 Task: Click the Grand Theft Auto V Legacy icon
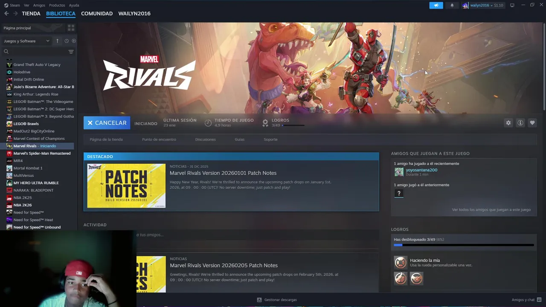coord(9,65)
